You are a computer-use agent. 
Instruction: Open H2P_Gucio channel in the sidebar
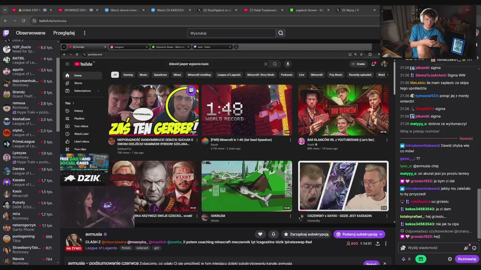pyautogui.click(x=29, y=49)
